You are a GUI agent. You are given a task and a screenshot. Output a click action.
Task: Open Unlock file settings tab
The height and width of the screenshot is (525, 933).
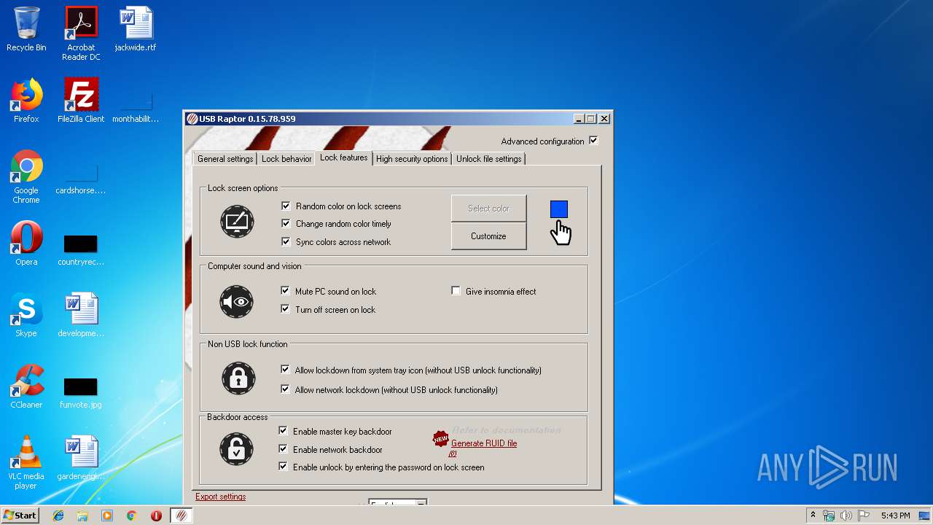pos(488,159)
